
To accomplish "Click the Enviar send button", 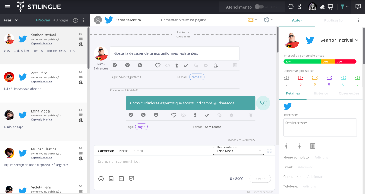I will pos(260,178).
